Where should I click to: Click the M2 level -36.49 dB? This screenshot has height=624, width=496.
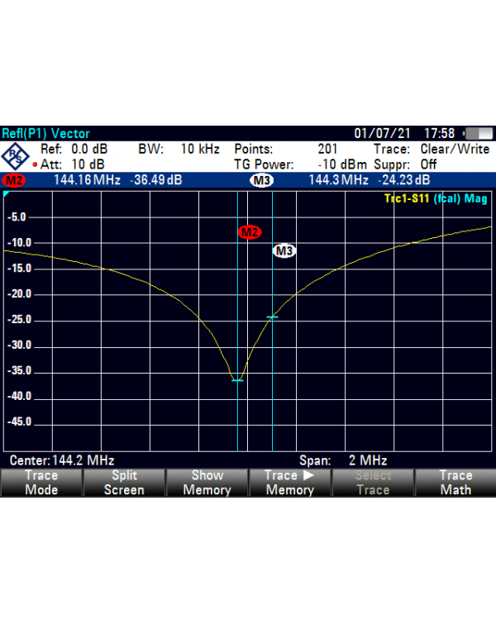pyautogui.click(x=155, y=180)
